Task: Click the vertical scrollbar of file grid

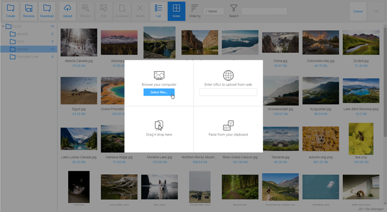Action: [385, 81]
